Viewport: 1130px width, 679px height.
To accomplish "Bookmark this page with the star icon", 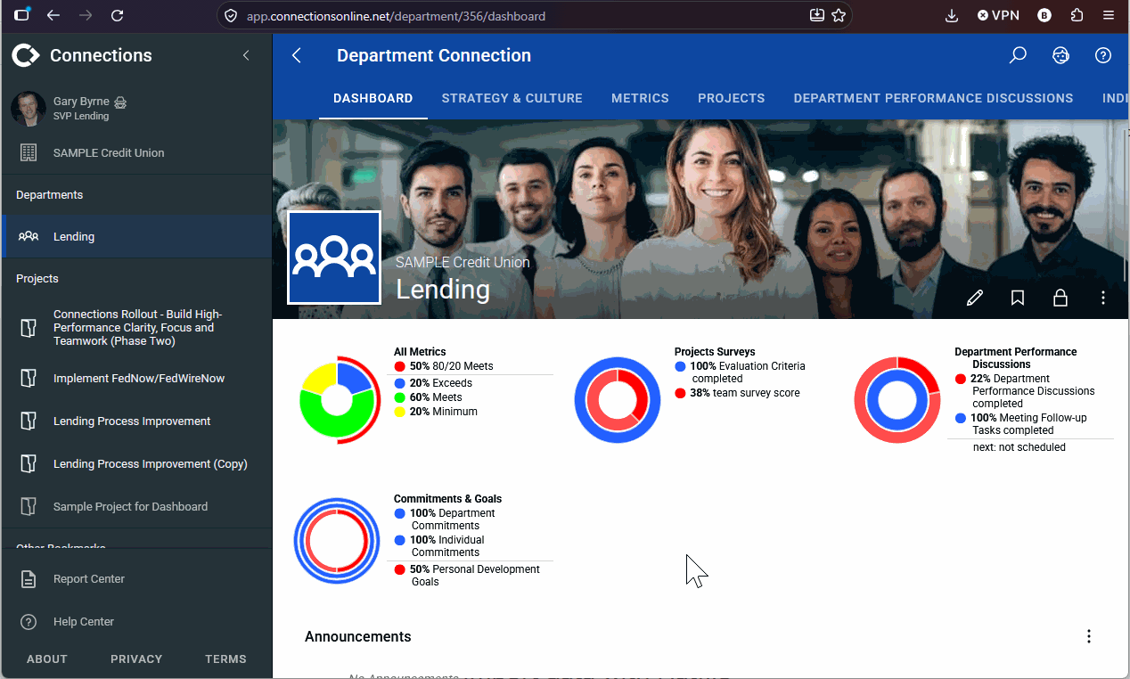I will [839, 15].
